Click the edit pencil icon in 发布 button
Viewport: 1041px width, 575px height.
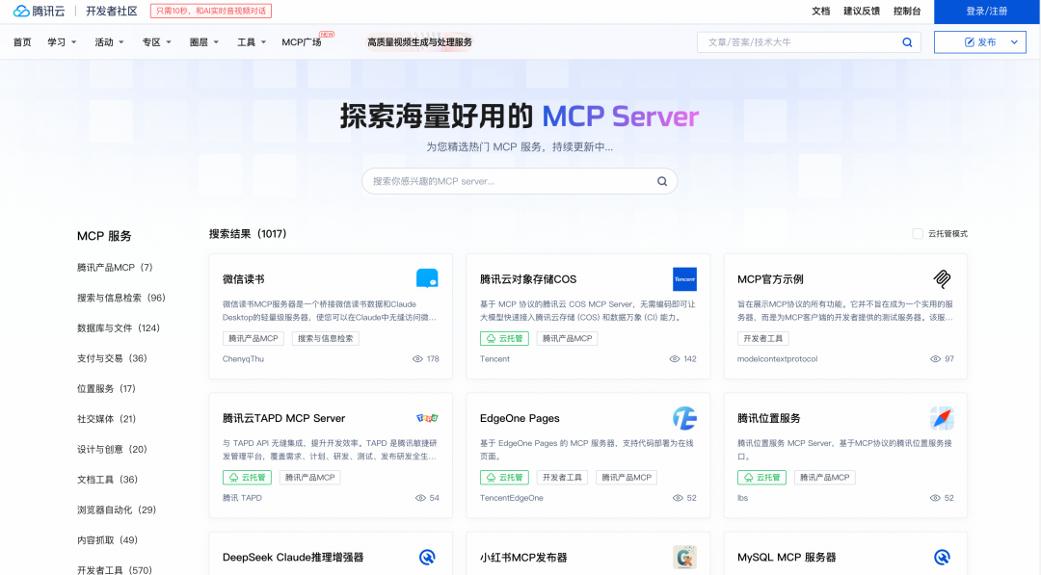click(970, 42)
